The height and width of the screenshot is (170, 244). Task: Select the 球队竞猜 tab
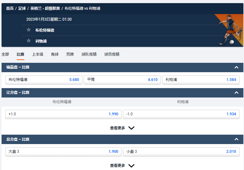(89, 54)
